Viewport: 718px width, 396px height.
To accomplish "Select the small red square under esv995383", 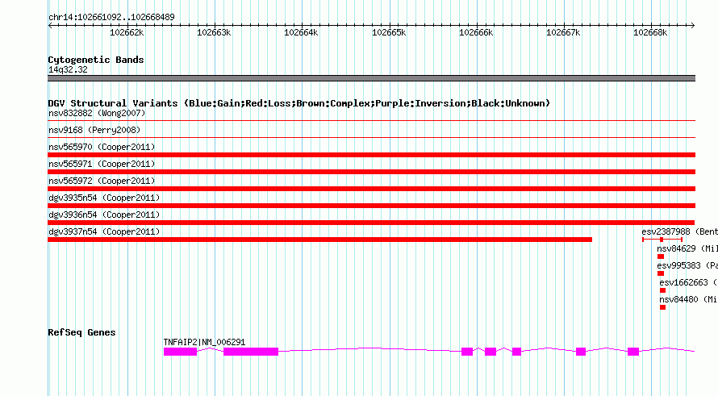I will (x=660, y=273).
